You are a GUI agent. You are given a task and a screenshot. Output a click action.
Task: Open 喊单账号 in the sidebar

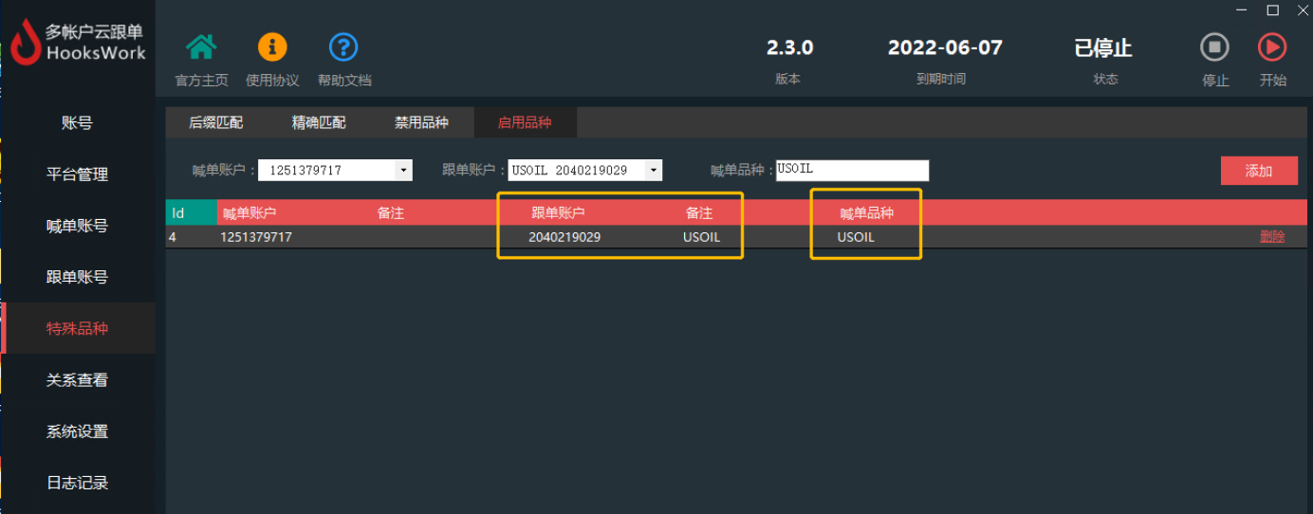pyautogui.click(x=77, y=226)
